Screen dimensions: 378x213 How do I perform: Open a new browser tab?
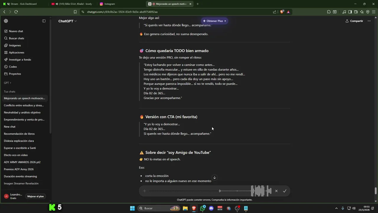pyautogui.click(x=198, y=4)
